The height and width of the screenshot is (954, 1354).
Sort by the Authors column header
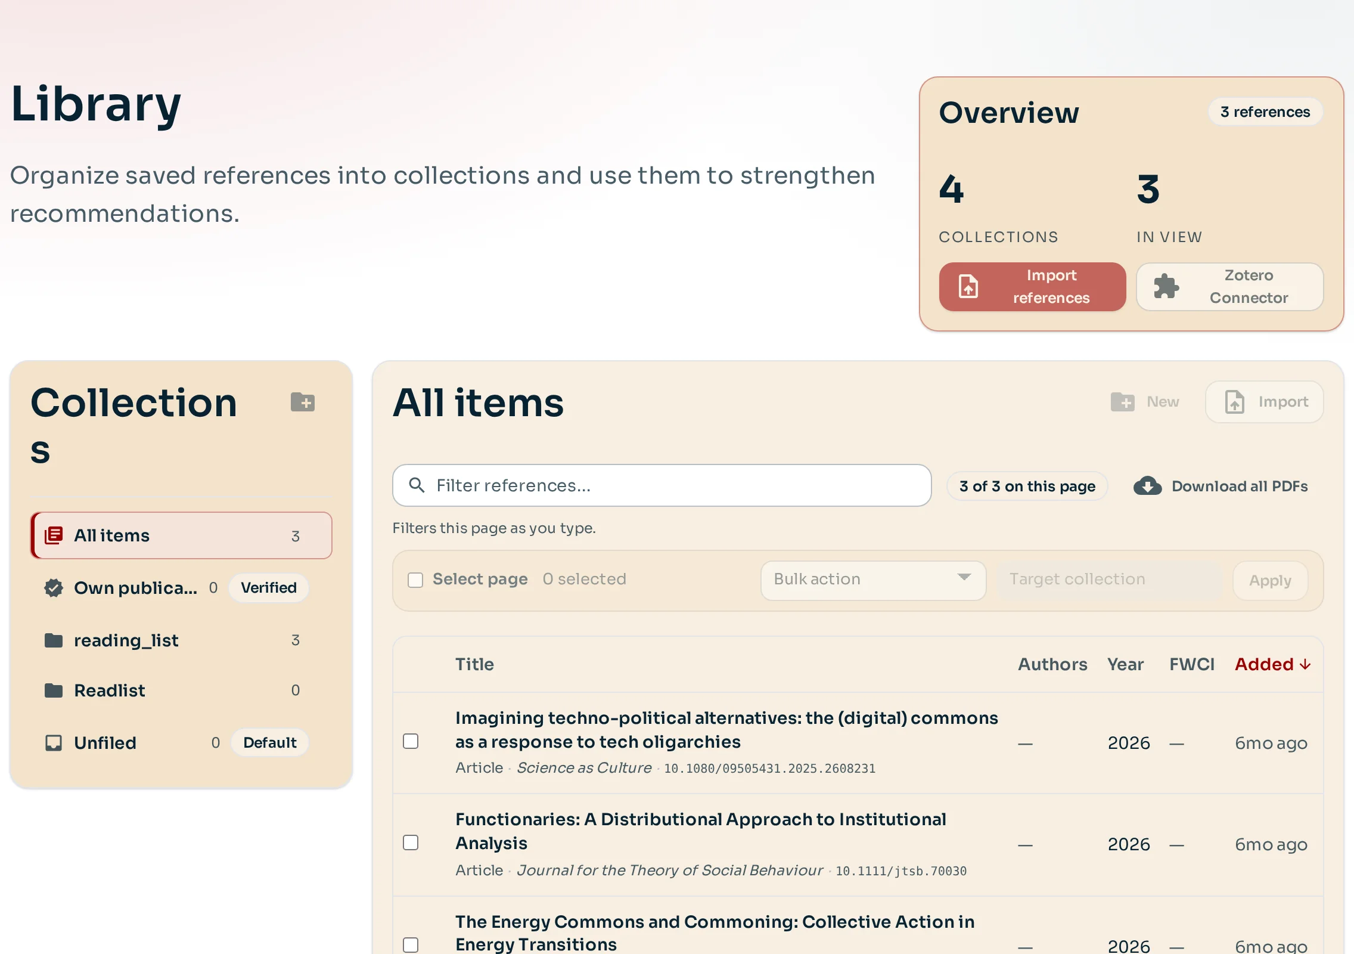1052,664
